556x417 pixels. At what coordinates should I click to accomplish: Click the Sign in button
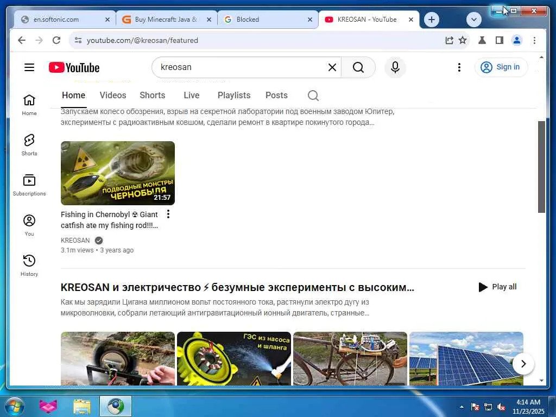pos(501,67)
